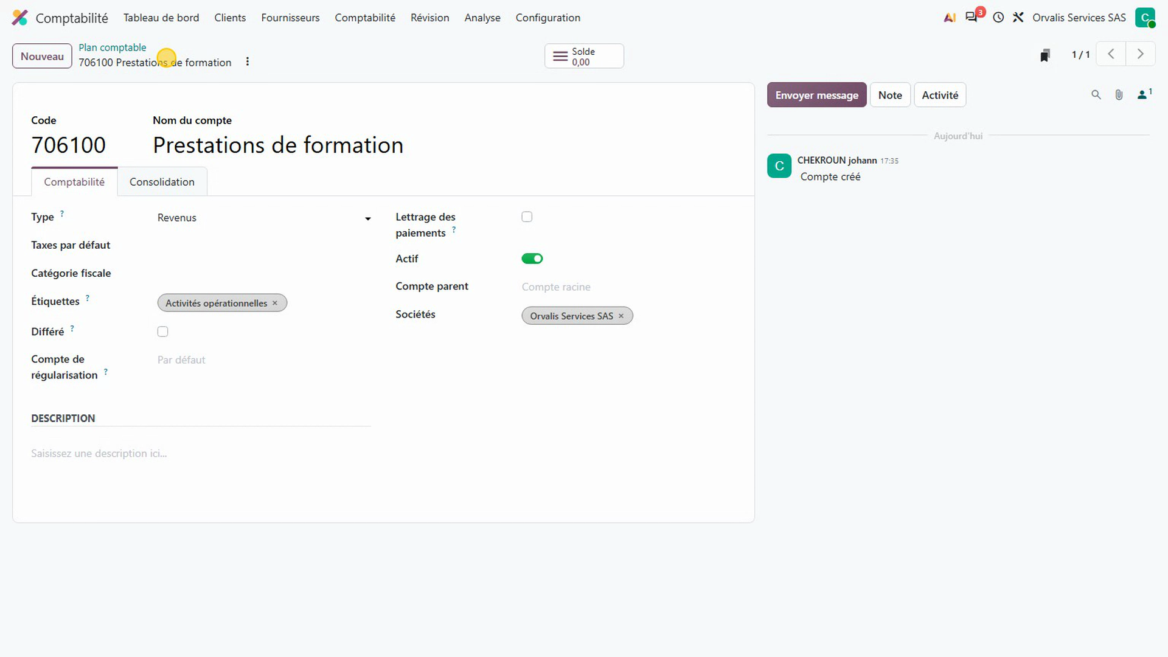The width and height of the screenshot is (1168, 657).
Task: Open the Orvalis Services SAS company switcher
Action: [x=1079, y=18]
